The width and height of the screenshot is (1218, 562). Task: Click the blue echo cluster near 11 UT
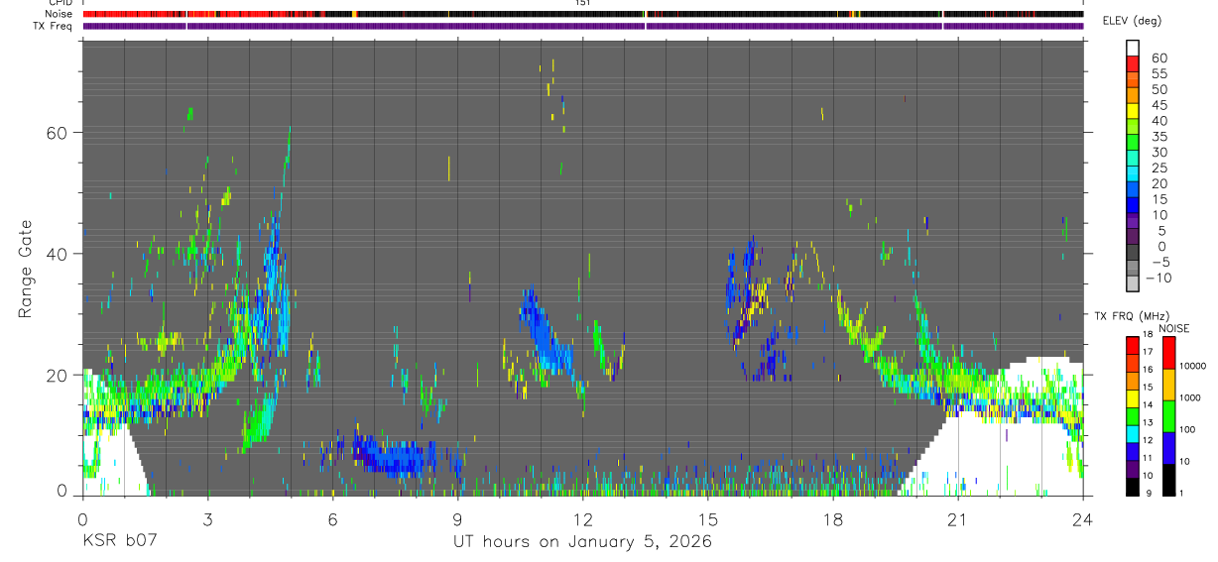pos(545,332)
